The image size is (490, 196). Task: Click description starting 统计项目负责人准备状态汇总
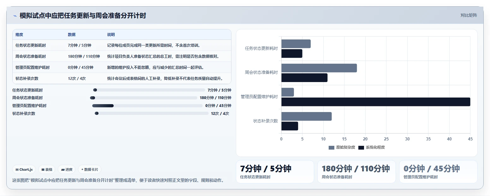tap(163, 56)
